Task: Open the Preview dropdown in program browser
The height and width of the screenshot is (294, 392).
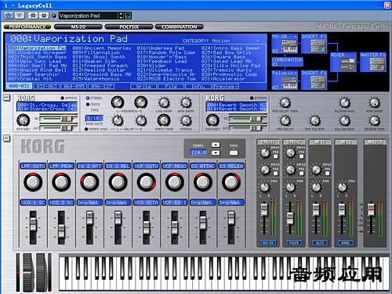Action: (x=226, y=86)
